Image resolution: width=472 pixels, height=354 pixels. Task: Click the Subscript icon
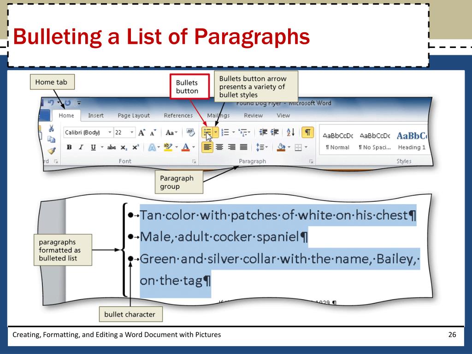[124, 147]
